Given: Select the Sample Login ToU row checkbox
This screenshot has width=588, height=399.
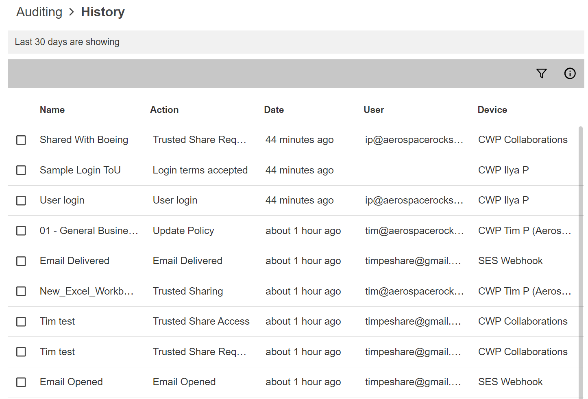Looking at the screenshot, I should click(21, 170).
